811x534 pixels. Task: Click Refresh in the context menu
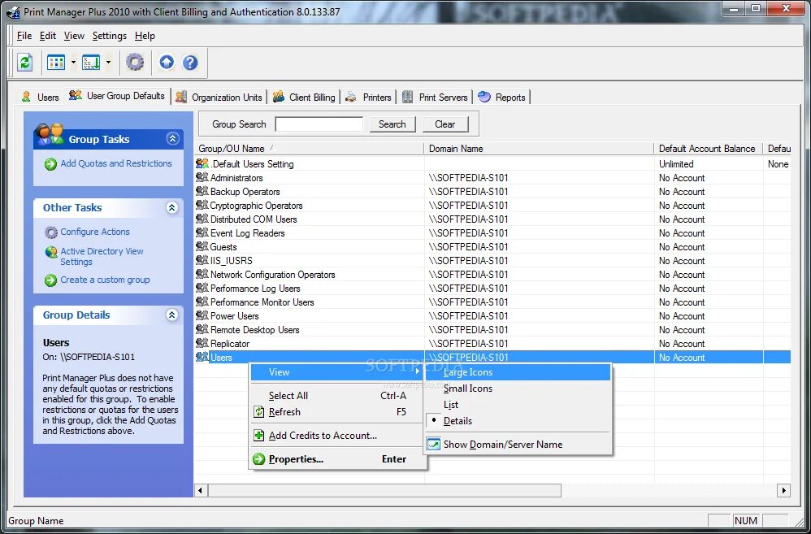pyautogui.click(x=337, y=412)
